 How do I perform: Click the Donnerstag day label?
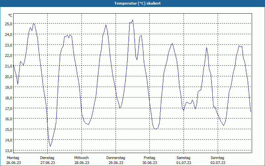click(116, 158)
